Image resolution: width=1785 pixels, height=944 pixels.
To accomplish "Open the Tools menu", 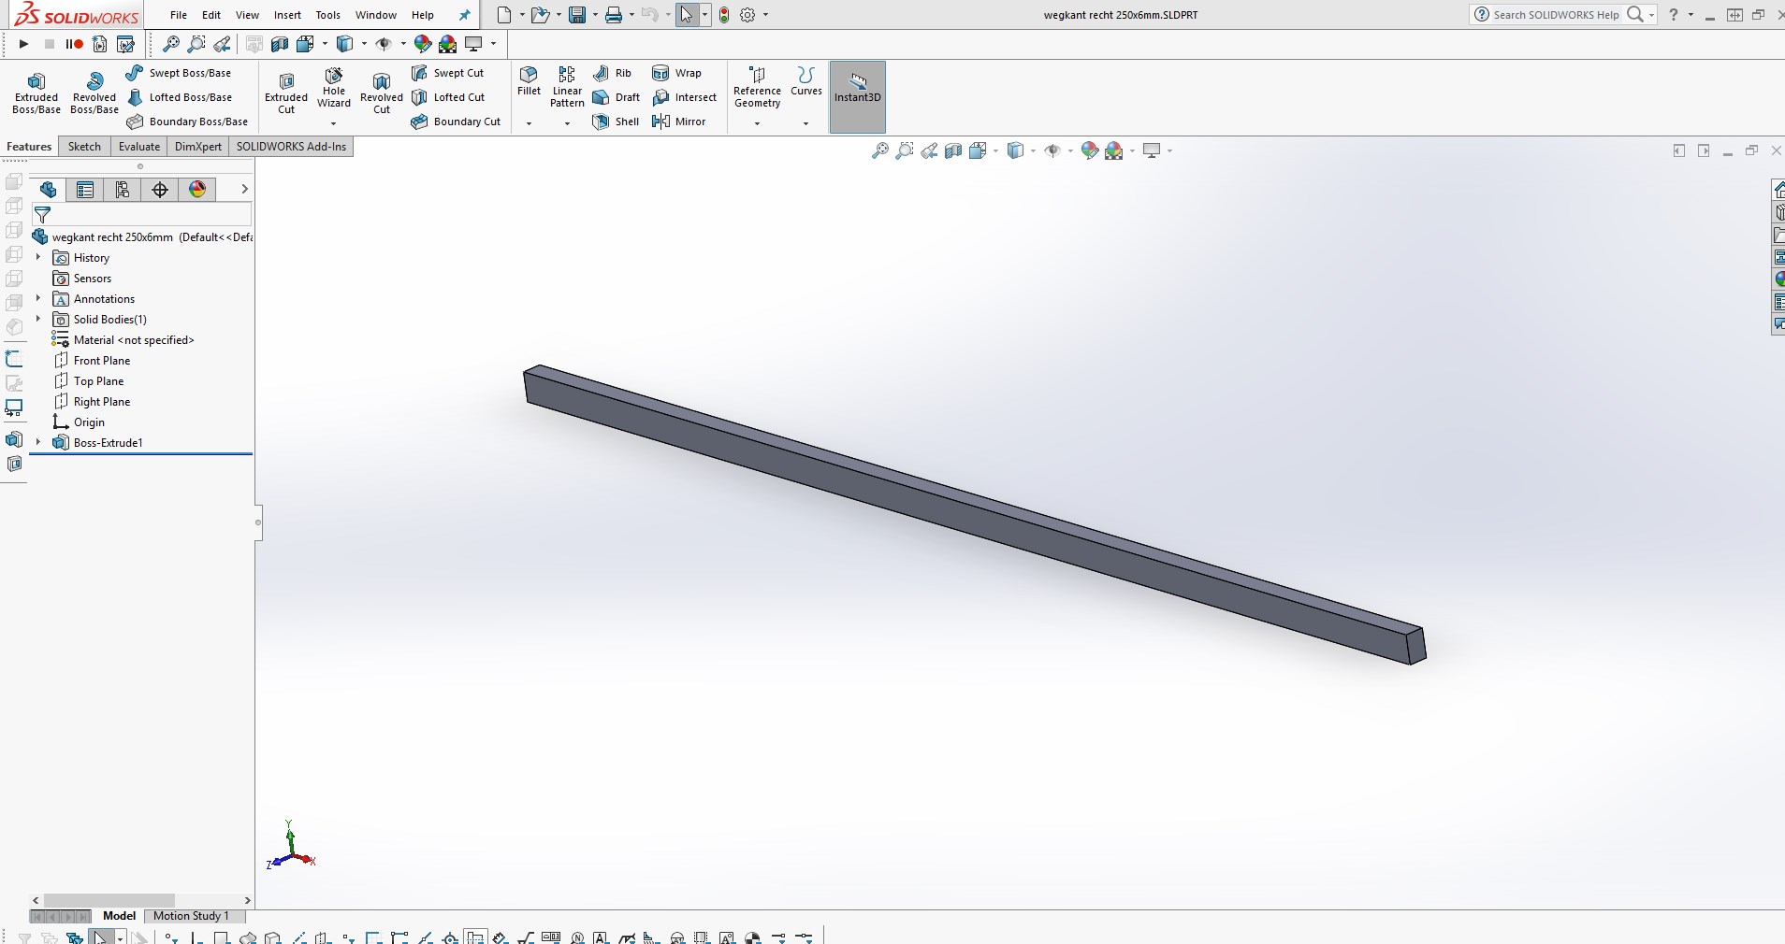I will click(328, 15).
